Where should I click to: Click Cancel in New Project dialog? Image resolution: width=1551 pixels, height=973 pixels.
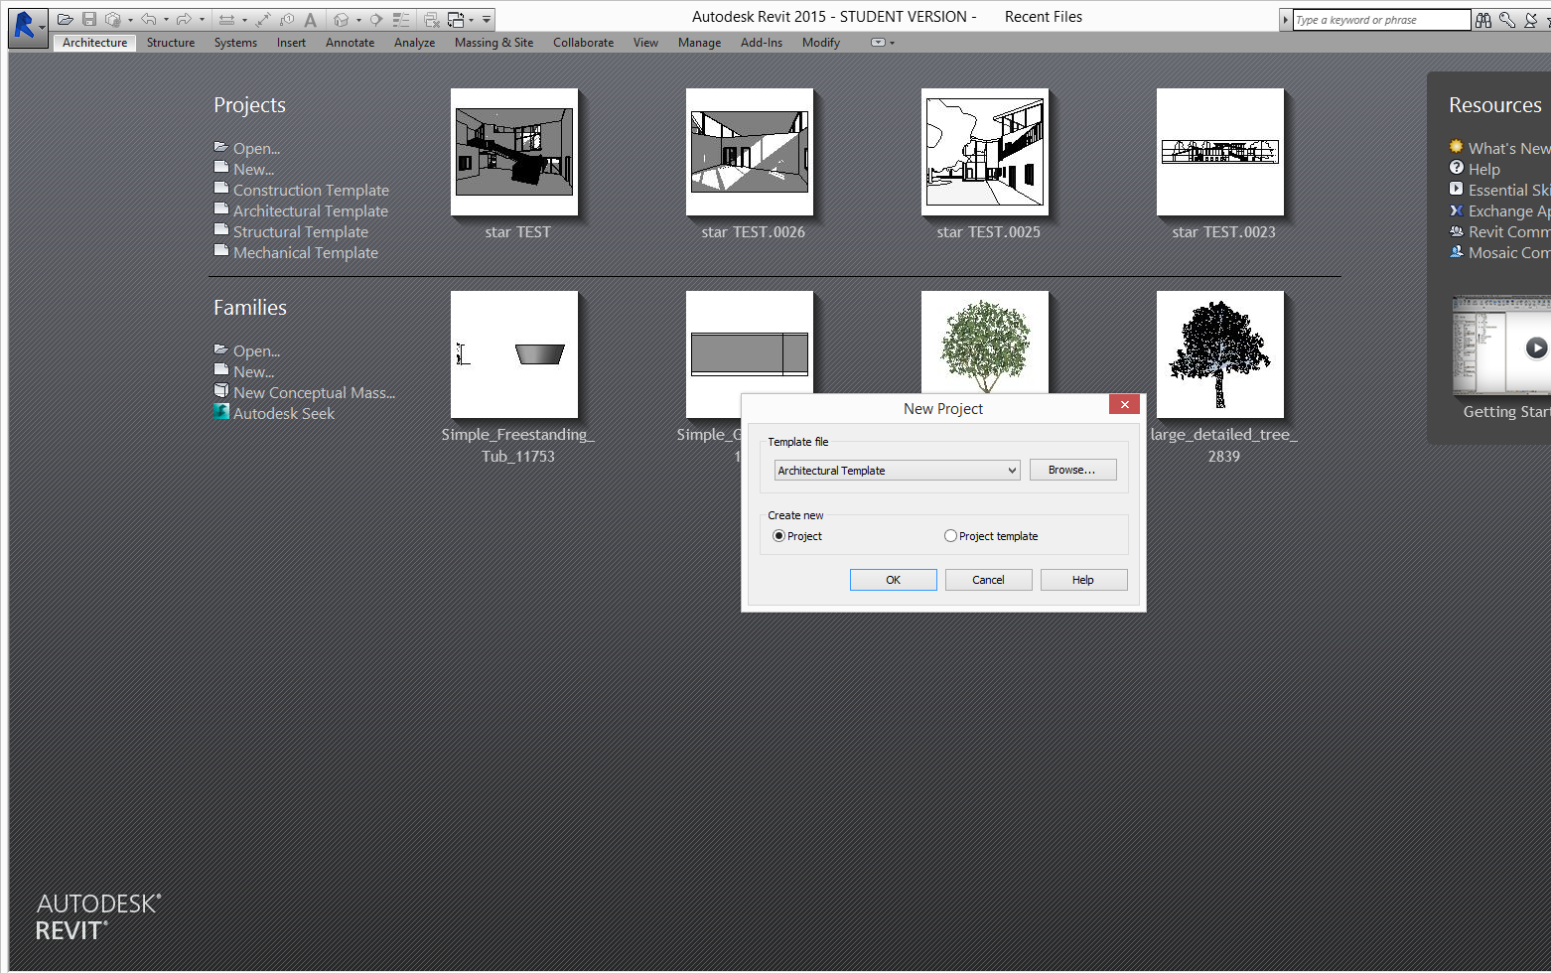pyautogui.click(x=988, y=580)
